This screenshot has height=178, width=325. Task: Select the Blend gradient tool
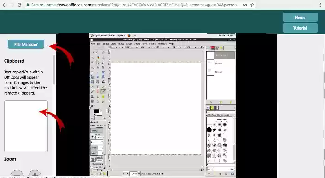click(98, 87)
